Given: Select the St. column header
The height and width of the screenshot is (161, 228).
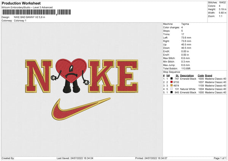Looking at the screenshot, I should tap(177, 76).
